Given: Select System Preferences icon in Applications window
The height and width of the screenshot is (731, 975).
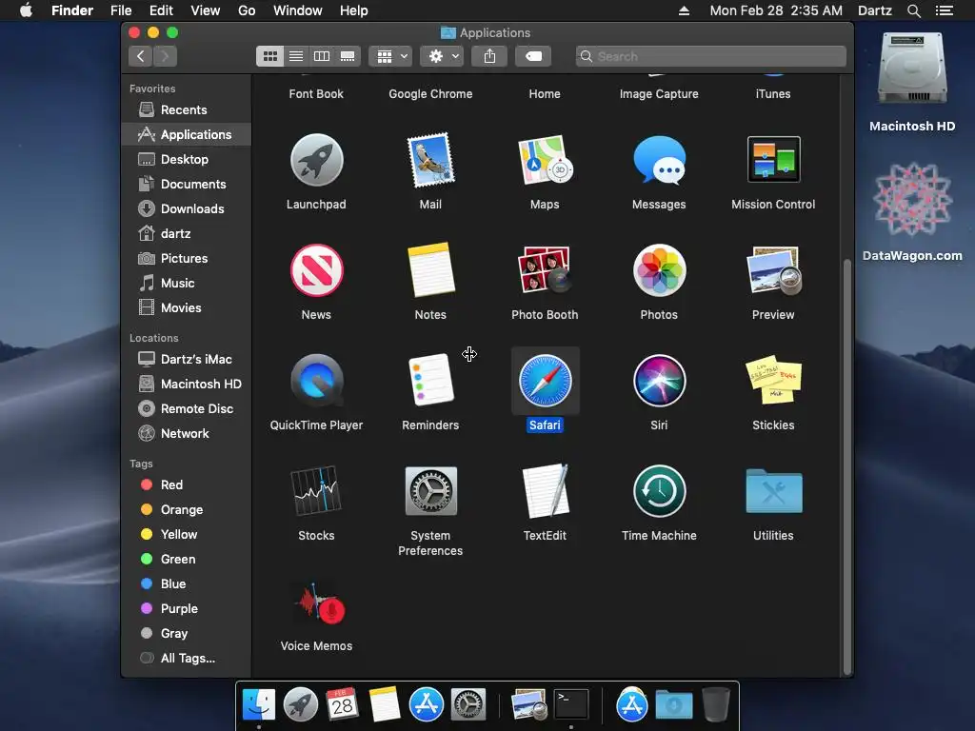Looking at the screenshot, I should tap(430, 491).
